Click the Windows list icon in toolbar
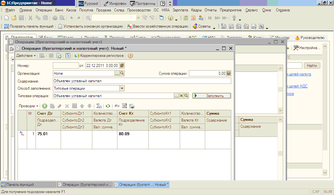334x195 pixels. [161, 18]
